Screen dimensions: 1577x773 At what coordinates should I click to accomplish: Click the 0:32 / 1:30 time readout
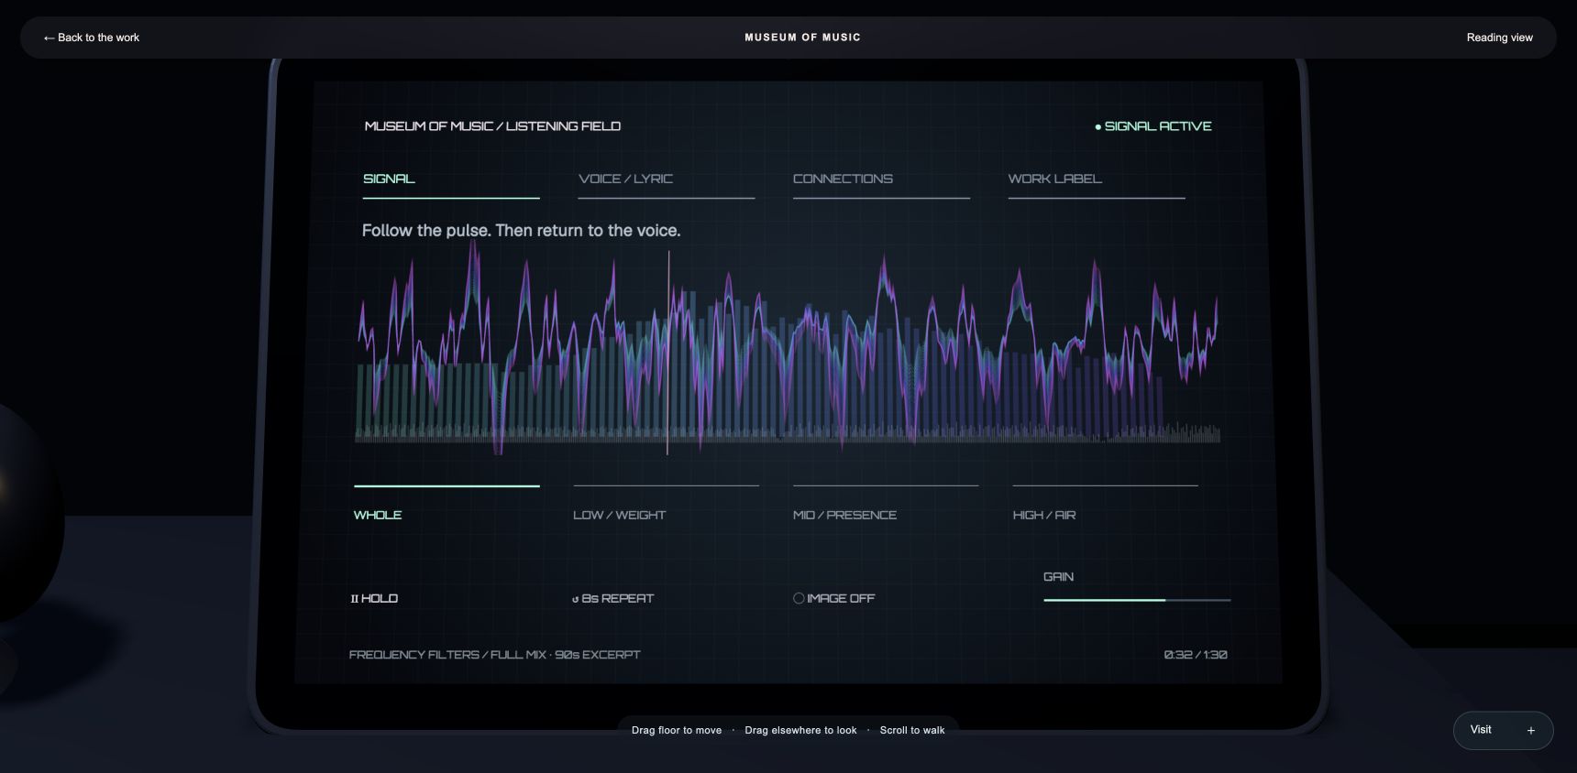(1196, 655)
